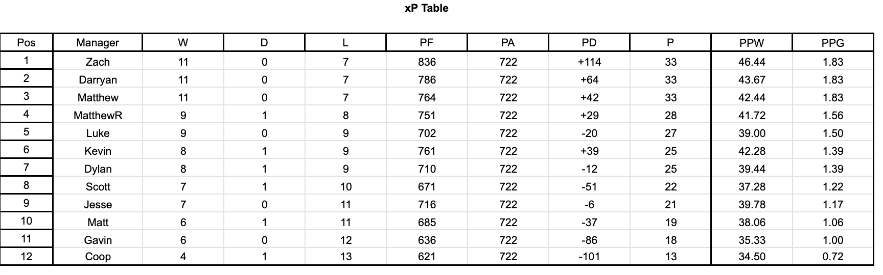
Task: Click the PPW column header
Action: click(x=752, y=43)
